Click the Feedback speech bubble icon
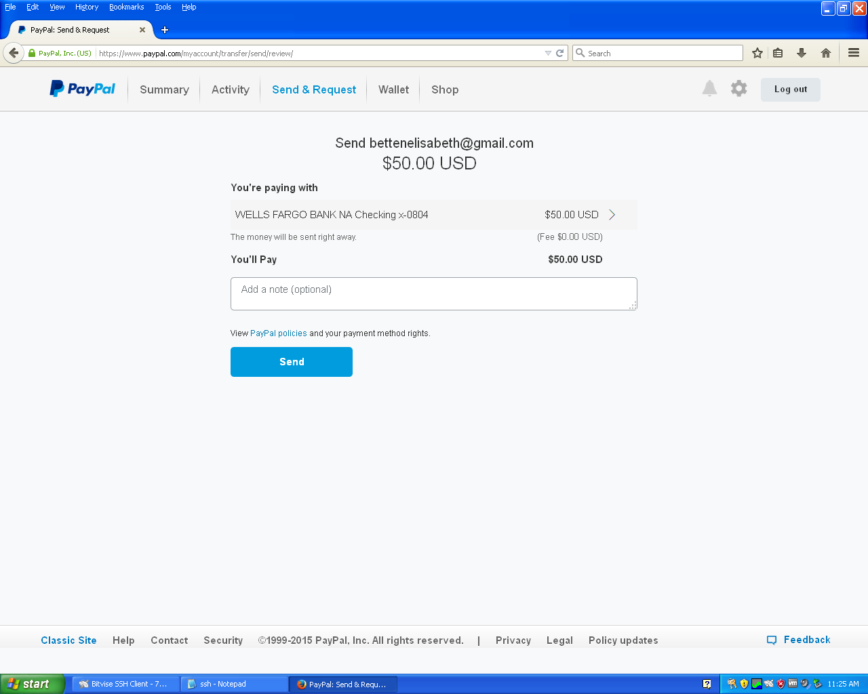 [772, 640]
